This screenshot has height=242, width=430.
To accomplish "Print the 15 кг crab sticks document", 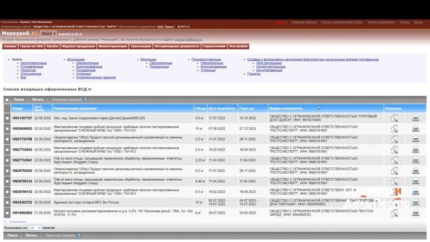I will [415, 128].
